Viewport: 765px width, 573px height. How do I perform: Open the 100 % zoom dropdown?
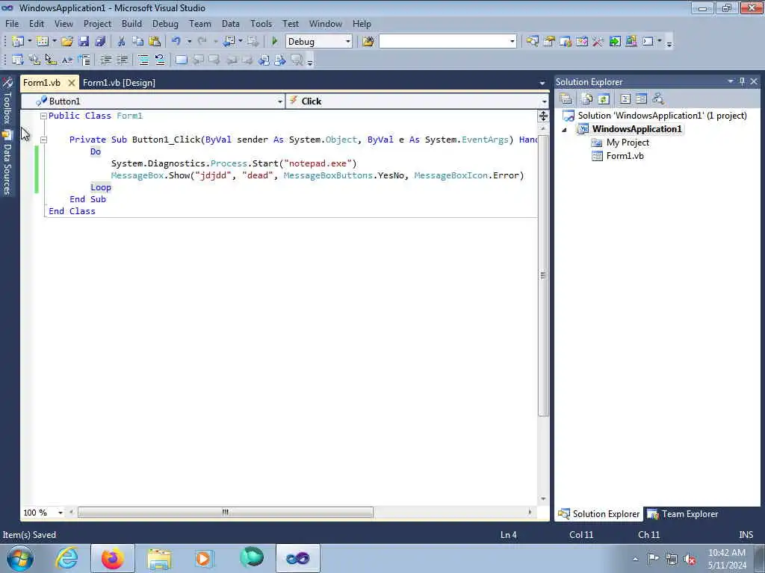[x=61, y=513]
